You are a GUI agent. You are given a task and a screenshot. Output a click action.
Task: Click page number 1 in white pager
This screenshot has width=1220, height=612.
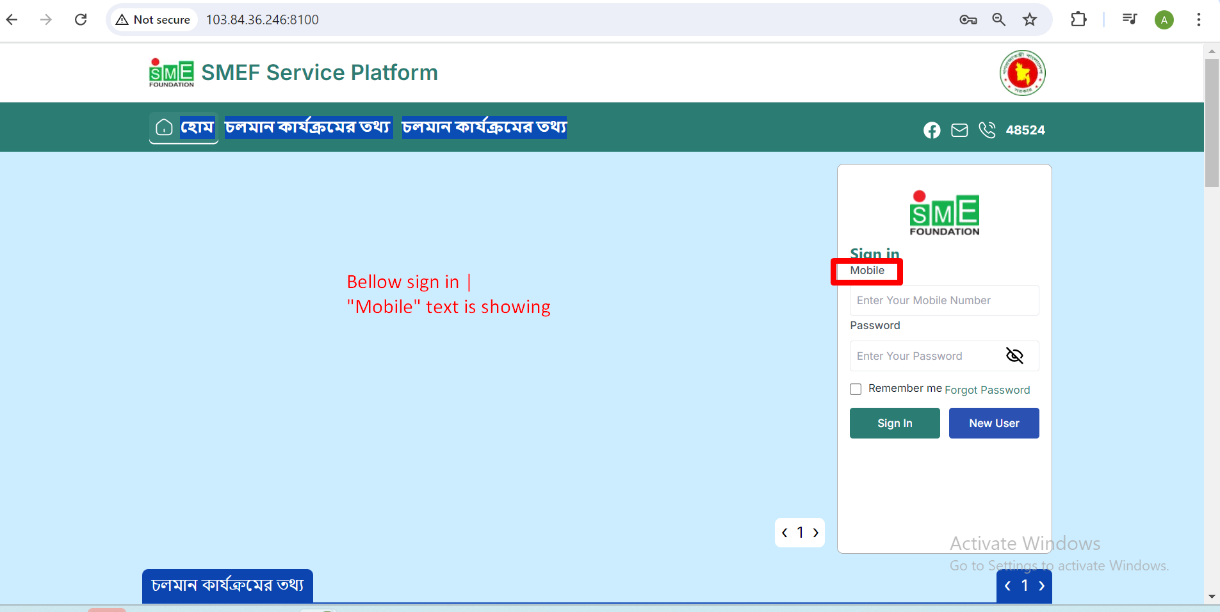800,533
